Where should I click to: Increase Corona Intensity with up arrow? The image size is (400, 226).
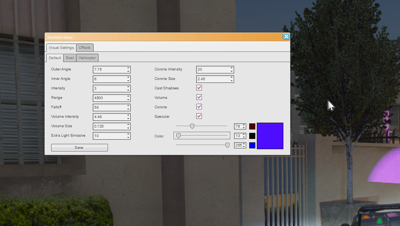click(x=232, y=68)
